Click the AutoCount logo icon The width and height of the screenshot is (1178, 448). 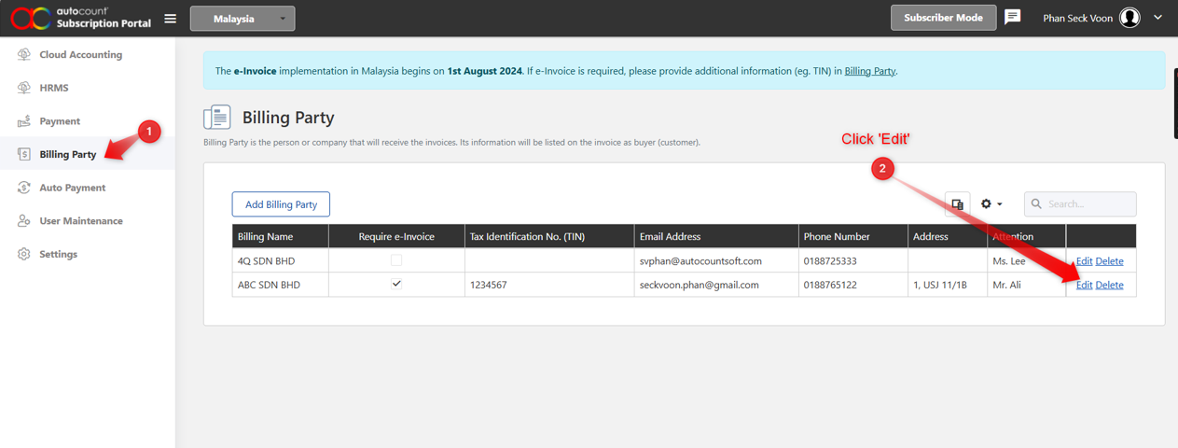tap(30, 18)
